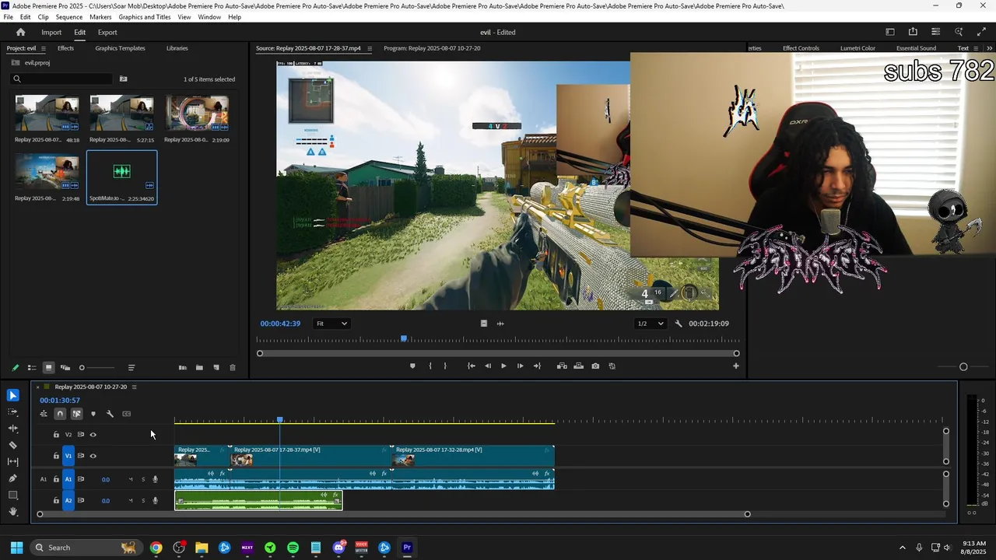Select the Slip tool
The height and width of the screenshot is (560, 996).
[12, 462]
